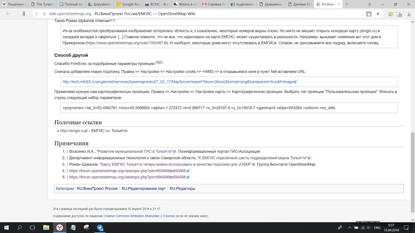Open File Explorer from the taskbar
The image size is (415, 233).
[46, 227]
